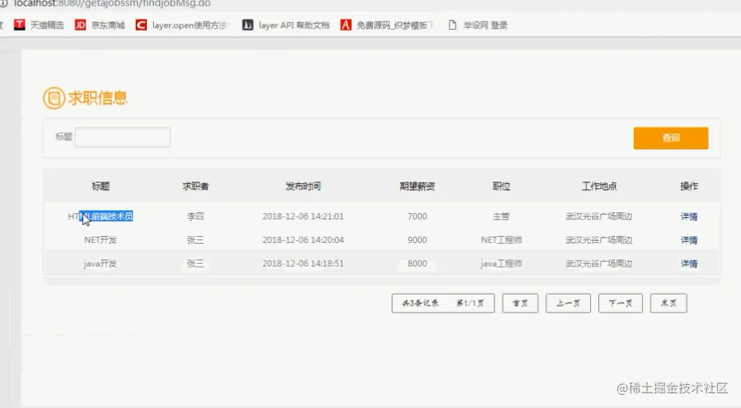Click the 李四 applicant cell

[x=196, y=217]
